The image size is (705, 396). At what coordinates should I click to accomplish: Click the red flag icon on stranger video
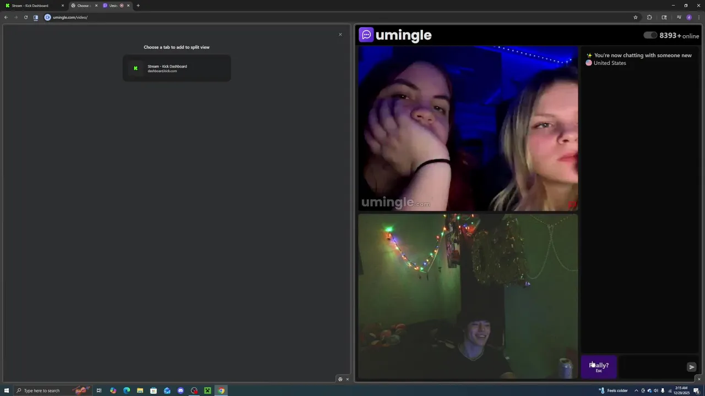[572, 205]
